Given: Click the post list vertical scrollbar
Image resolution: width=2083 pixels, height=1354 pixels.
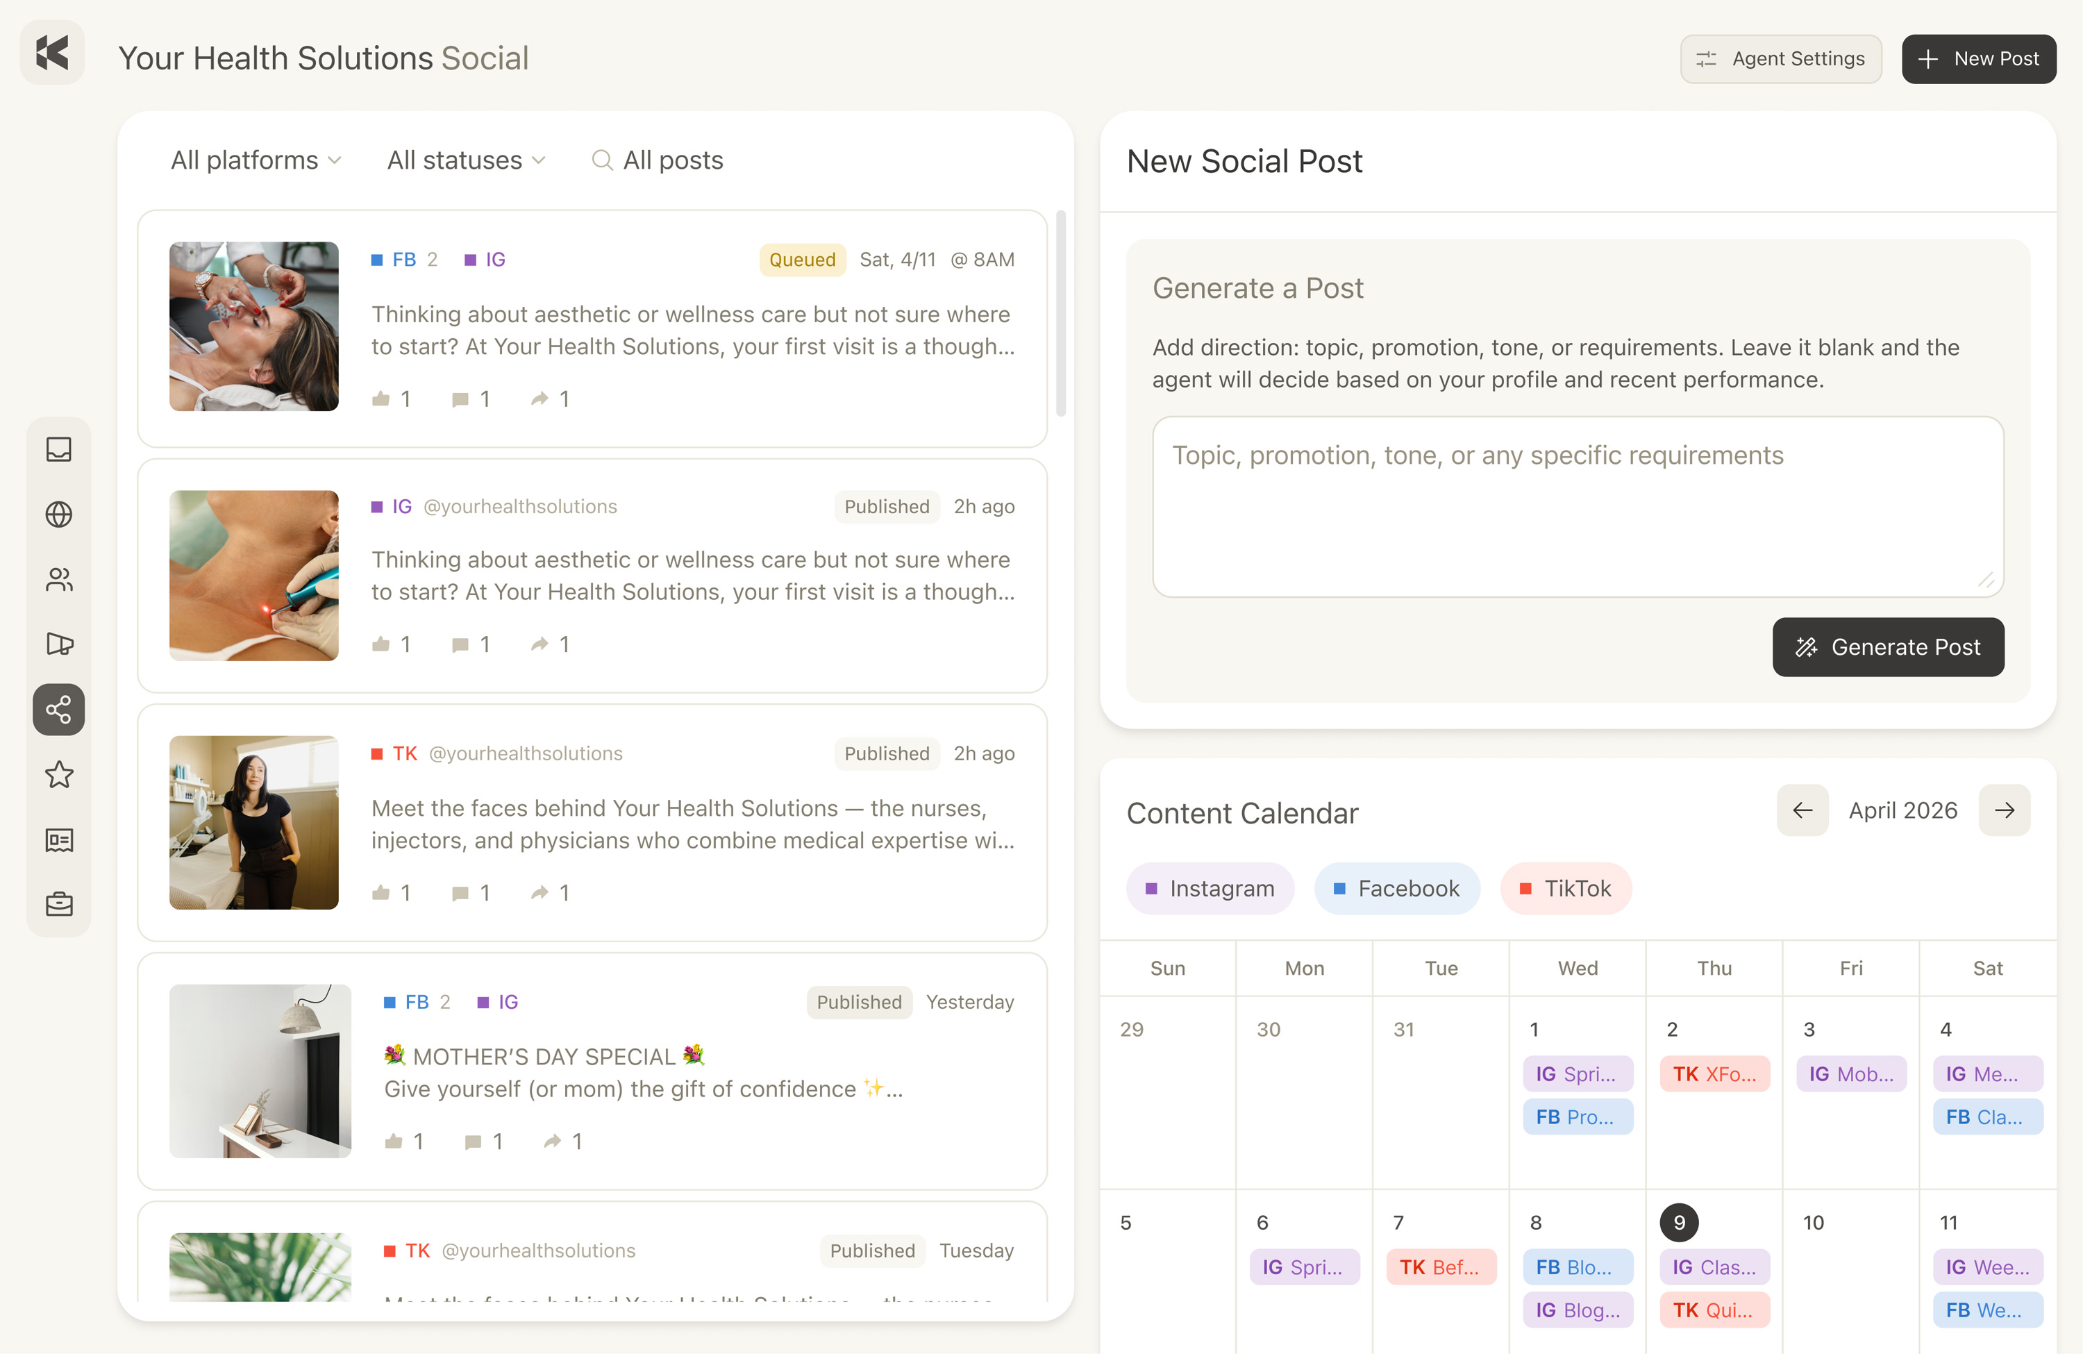Looking at the screenshot, I should click(x=1061, y=313).
